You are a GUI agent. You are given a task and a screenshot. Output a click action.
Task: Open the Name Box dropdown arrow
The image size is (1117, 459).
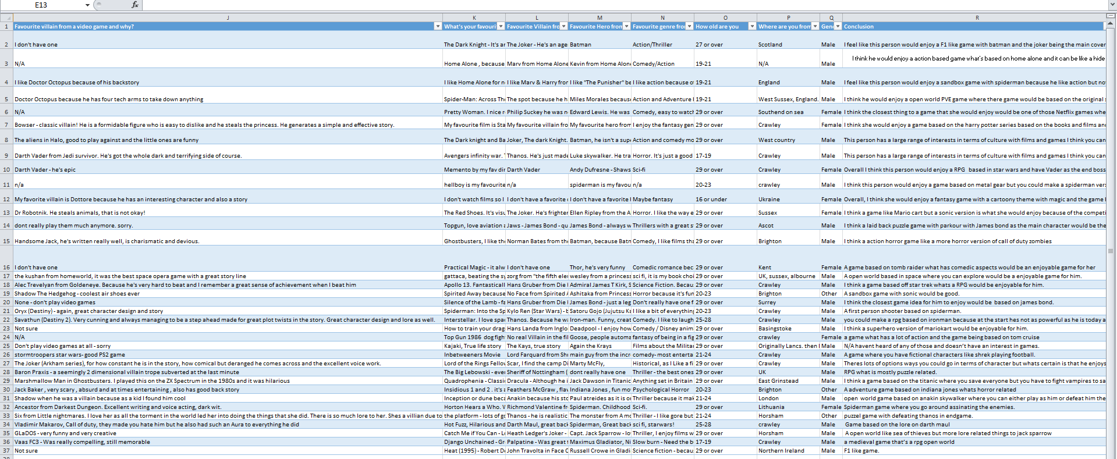click(x=87, y=5)
